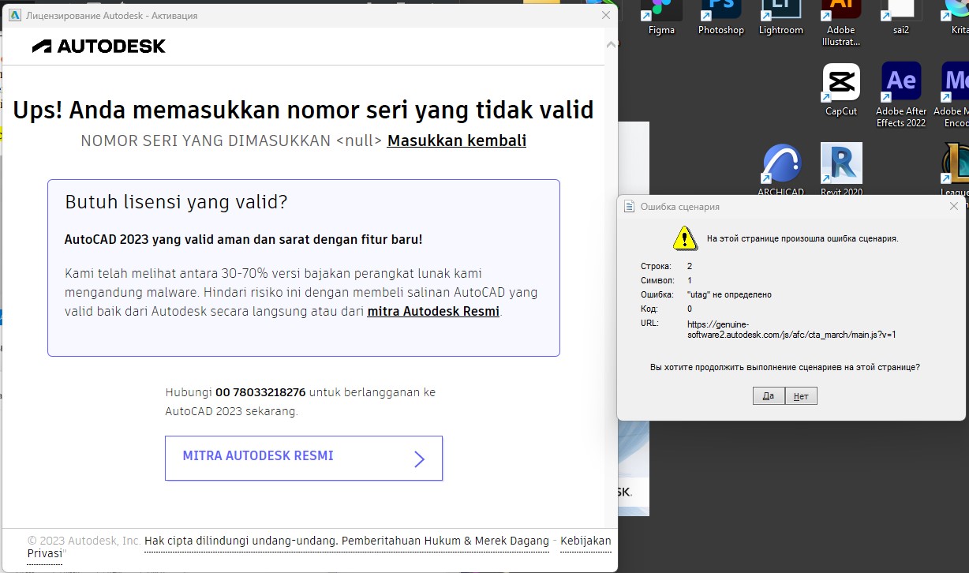This screenshot has height=573, width=969.
Task: Open the Kebijakan Privasi link
Action: coord(584,541)
